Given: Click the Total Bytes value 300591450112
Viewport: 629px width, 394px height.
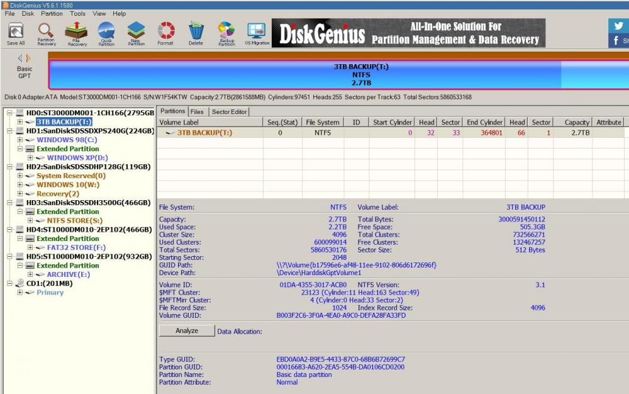Looking at the screenshot, I should click(x=521, y=219).
